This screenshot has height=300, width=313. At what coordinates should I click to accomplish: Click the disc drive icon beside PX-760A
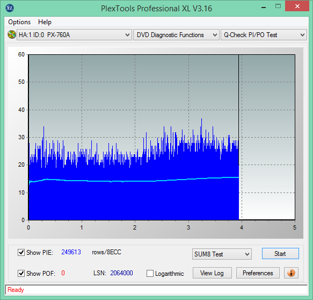click(x=12, y=34)
